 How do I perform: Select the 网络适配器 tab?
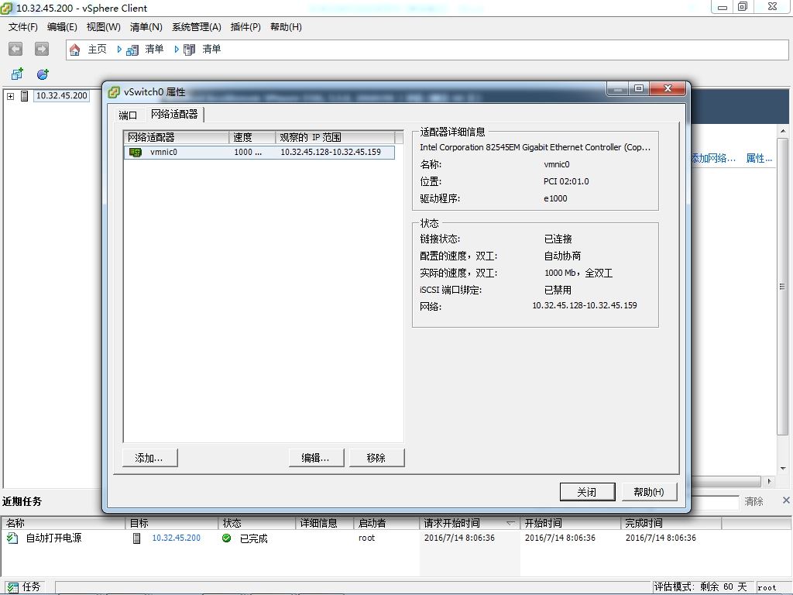pos(174,115)
